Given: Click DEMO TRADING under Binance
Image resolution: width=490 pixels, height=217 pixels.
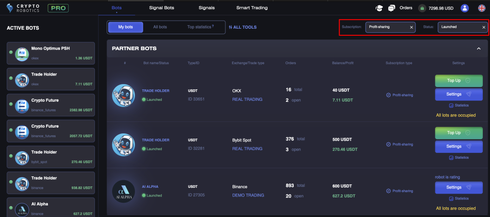Looking at the screenshot, I should tap(248, 195).
